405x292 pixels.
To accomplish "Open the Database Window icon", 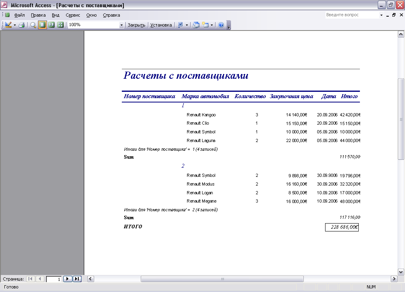I will pos(196,25).
